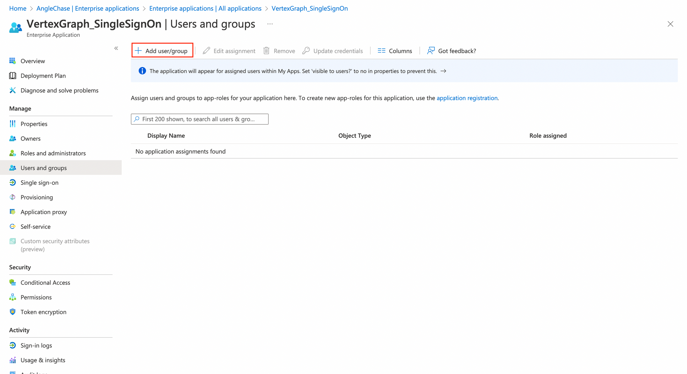Image resolution: width=687 pixels, height=374 pixels.
Task: Click the users and groups search field
Action: click(x=200, y=119)
